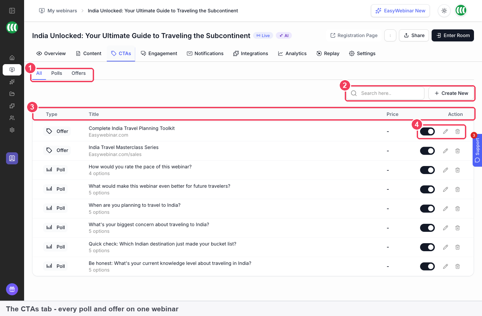Open the Notifications tab

tap(205, 53)
